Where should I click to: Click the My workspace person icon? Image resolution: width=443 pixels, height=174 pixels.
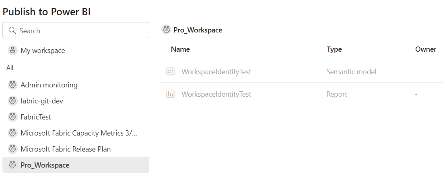click(12, 51)
